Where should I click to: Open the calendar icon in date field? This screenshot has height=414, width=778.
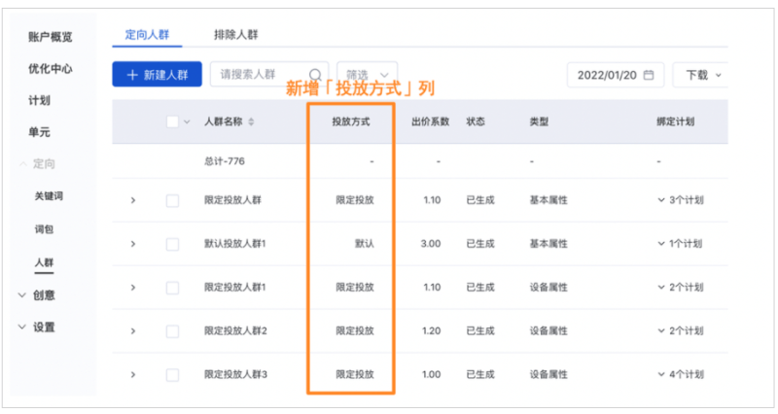(x=648, y=75)
